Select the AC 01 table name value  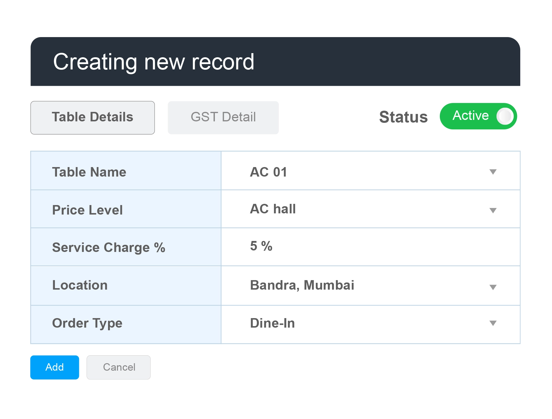tap(269, 172)
